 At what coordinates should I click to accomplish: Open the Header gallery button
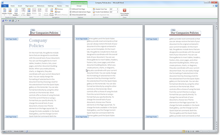pos(4,12)
